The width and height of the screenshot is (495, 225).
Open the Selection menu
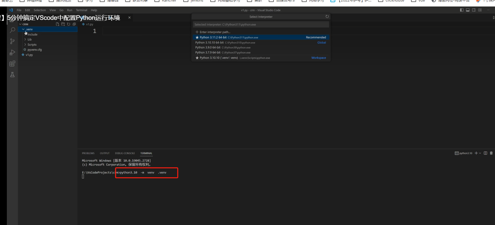pyautogui.click(x=40, y=10)
